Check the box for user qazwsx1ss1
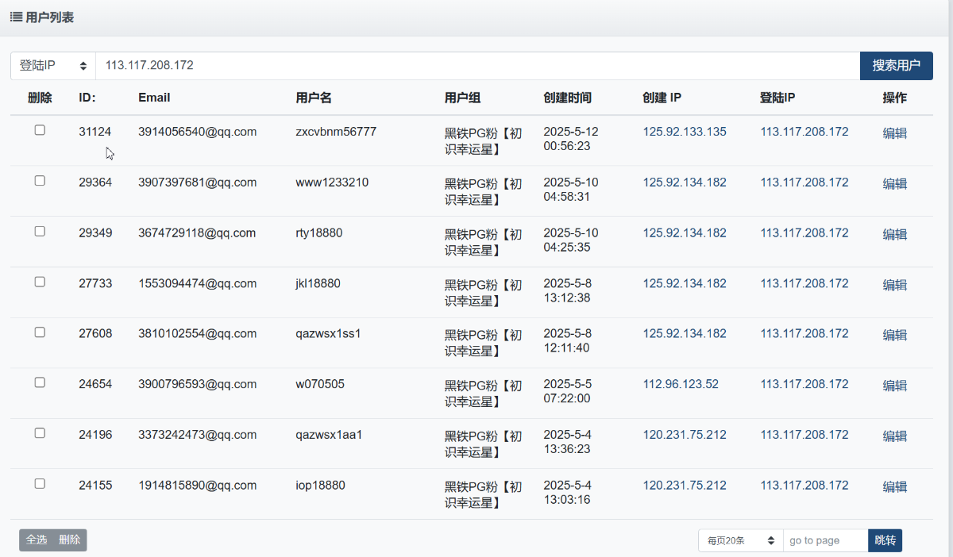The height and width of the screenshot is (557, 953). (40, 332)
